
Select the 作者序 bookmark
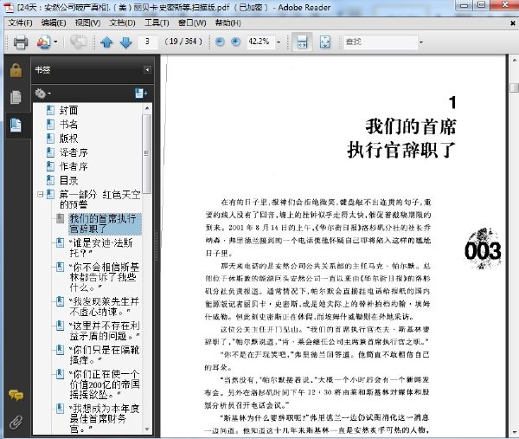(x=74, y=166)
